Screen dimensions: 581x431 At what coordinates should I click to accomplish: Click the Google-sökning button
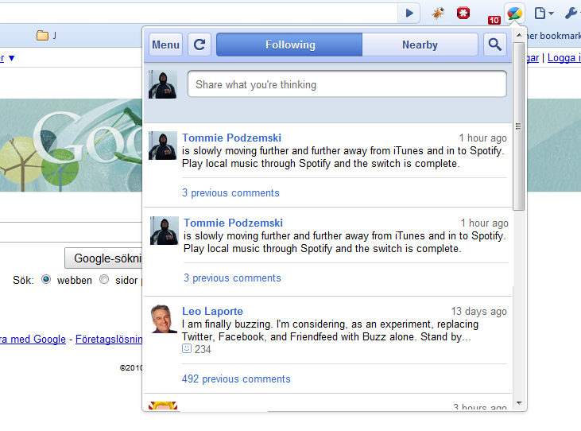coord(104,258)
